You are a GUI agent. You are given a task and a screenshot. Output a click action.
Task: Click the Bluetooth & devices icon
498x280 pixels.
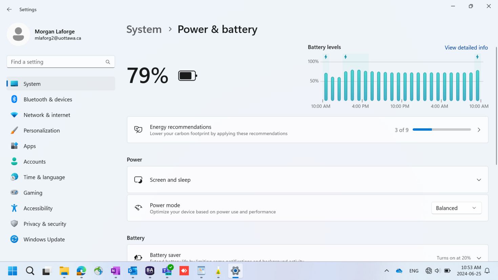tap(14, 99)
